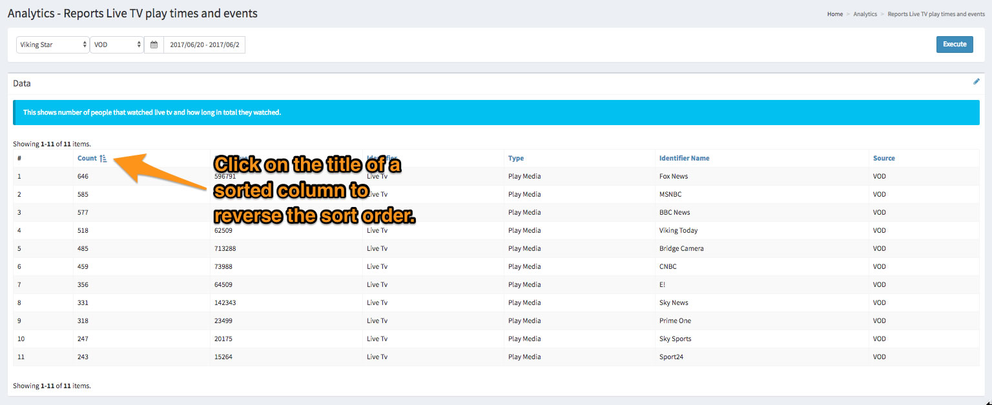Viewport: 992px width, 405px height.
Task: Sort by Identifier Name column header
Action: (684, 159)
